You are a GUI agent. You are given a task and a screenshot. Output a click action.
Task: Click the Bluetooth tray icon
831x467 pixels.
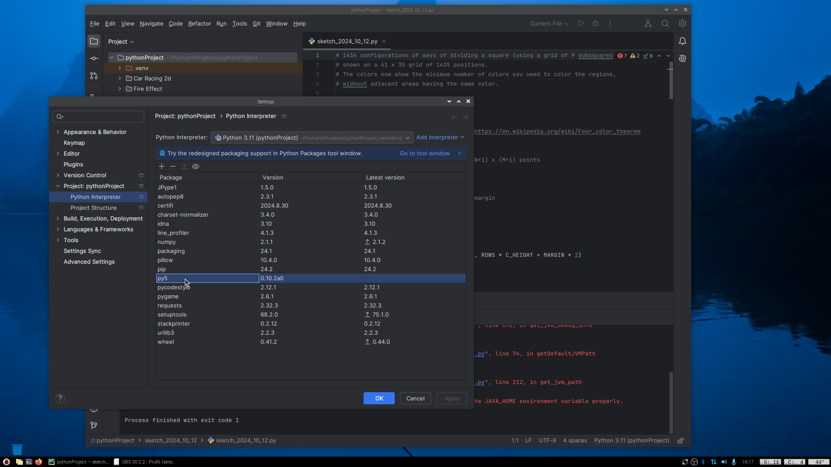[x=703, y=462]
